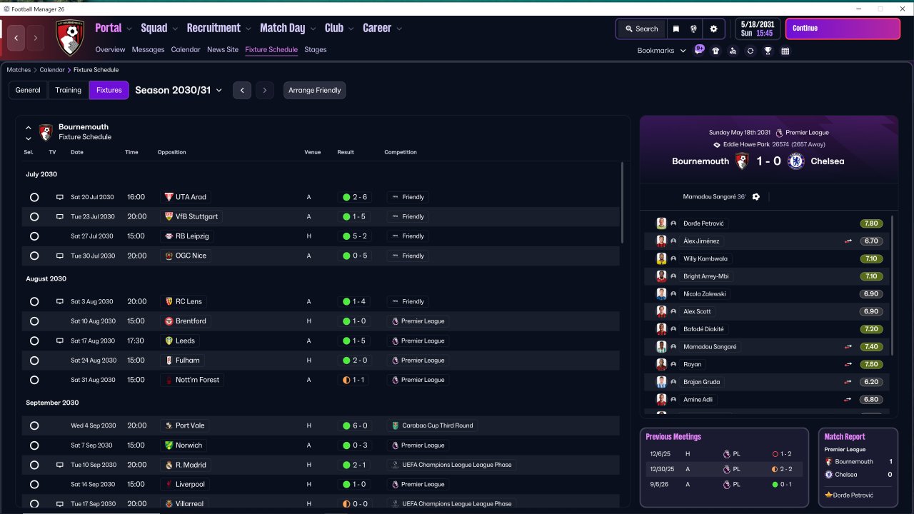
Task: Click the 12/30/25 previous meeting row
Action: pyautogui.click(x=724, y=469)
